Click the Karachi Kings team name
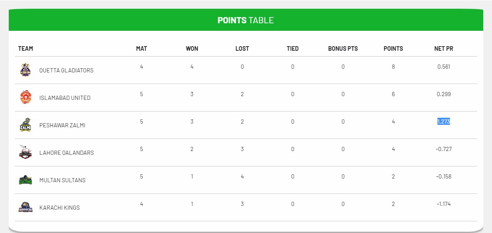Screen dimensions: 492x233 [59, 208]
